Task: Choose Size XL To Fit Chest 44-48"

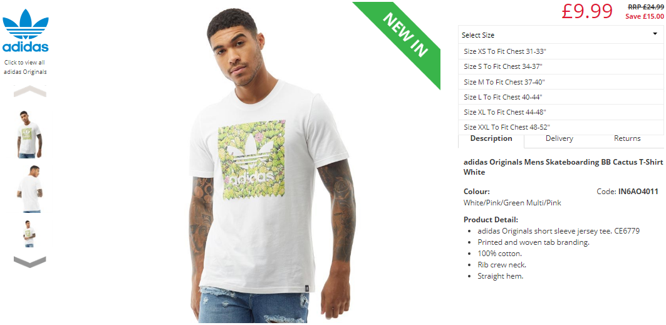Action: (x=561, y=112)
